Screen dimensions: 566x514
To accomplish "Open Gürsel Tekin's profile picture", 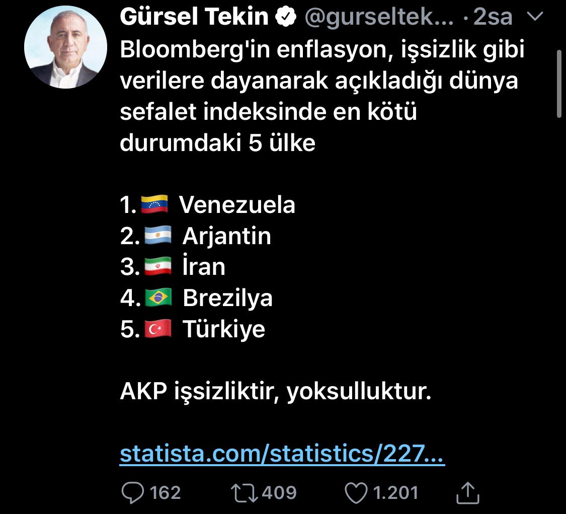I will [x=65, y=48].
